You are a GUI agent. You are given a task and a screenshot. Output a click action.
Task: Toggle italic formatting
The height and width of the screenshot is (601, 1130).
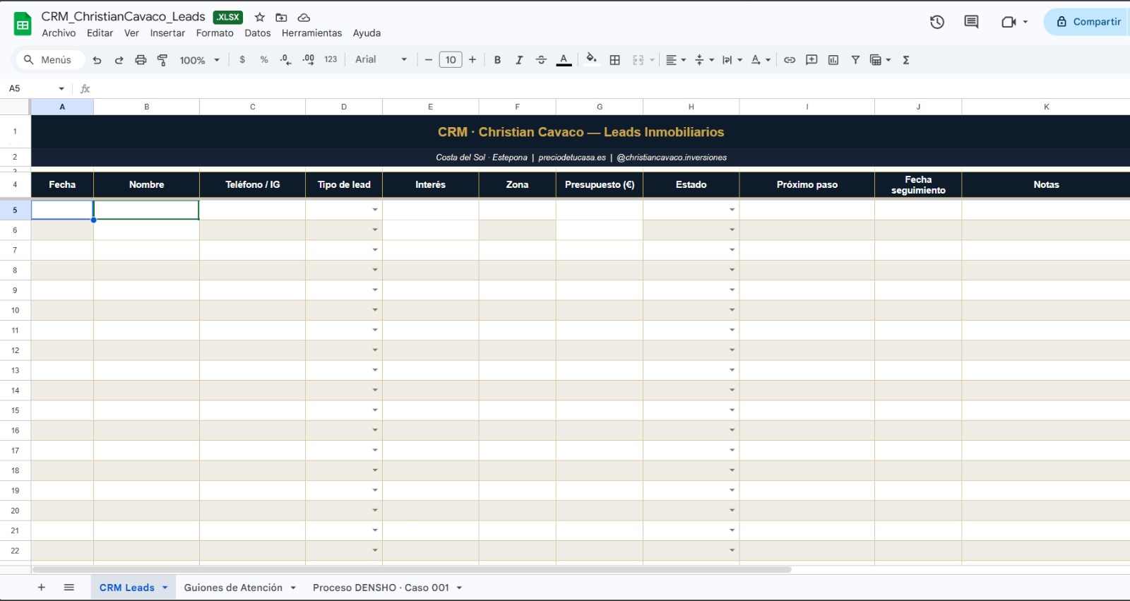point(519,60)
